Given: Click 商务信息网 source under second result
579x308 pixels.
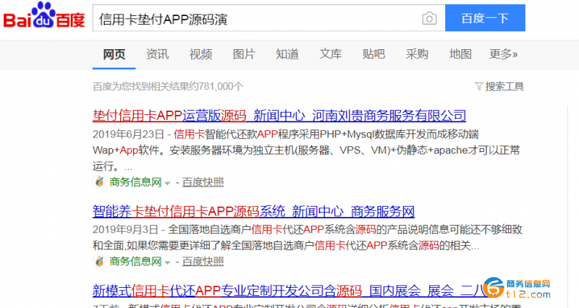Looking at the screenshot, I should click(135, 262).
